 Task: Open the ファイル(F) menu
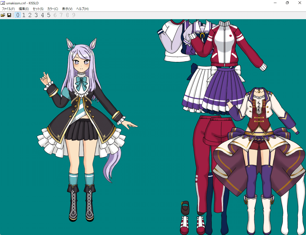[8, 9]
